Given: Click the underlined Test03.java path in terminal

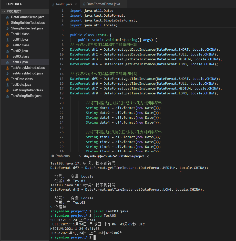Looking at the screenshot, I should (x=117, y=211).
